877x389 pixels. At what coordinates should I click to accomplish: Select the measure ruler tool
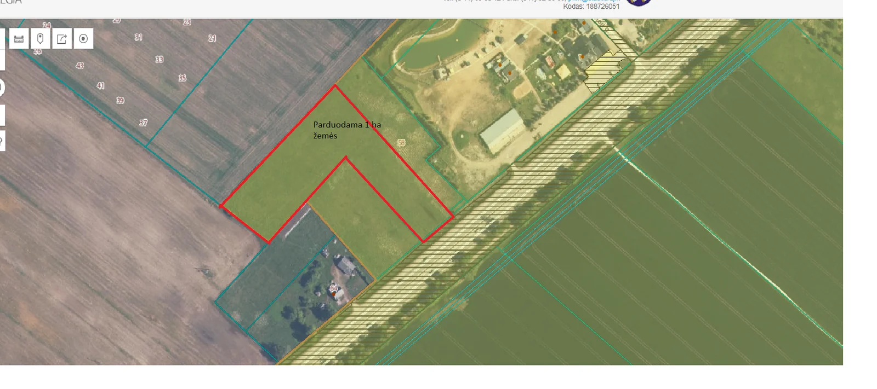click(19, 39)
